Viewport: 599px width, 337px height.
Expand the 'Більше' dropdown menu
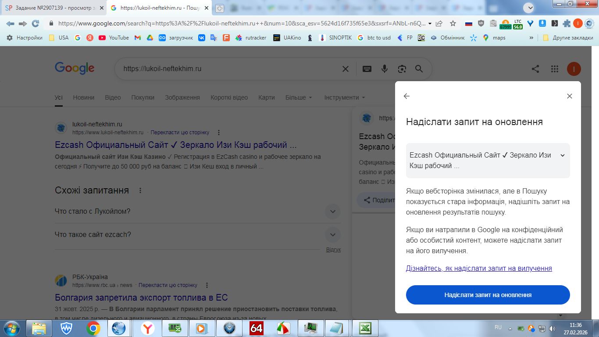coord(299,97)
